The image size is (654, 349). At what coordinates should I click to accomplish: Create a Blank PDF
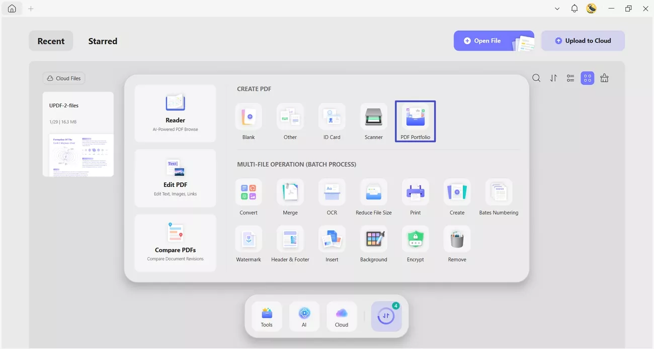[249, 122]
